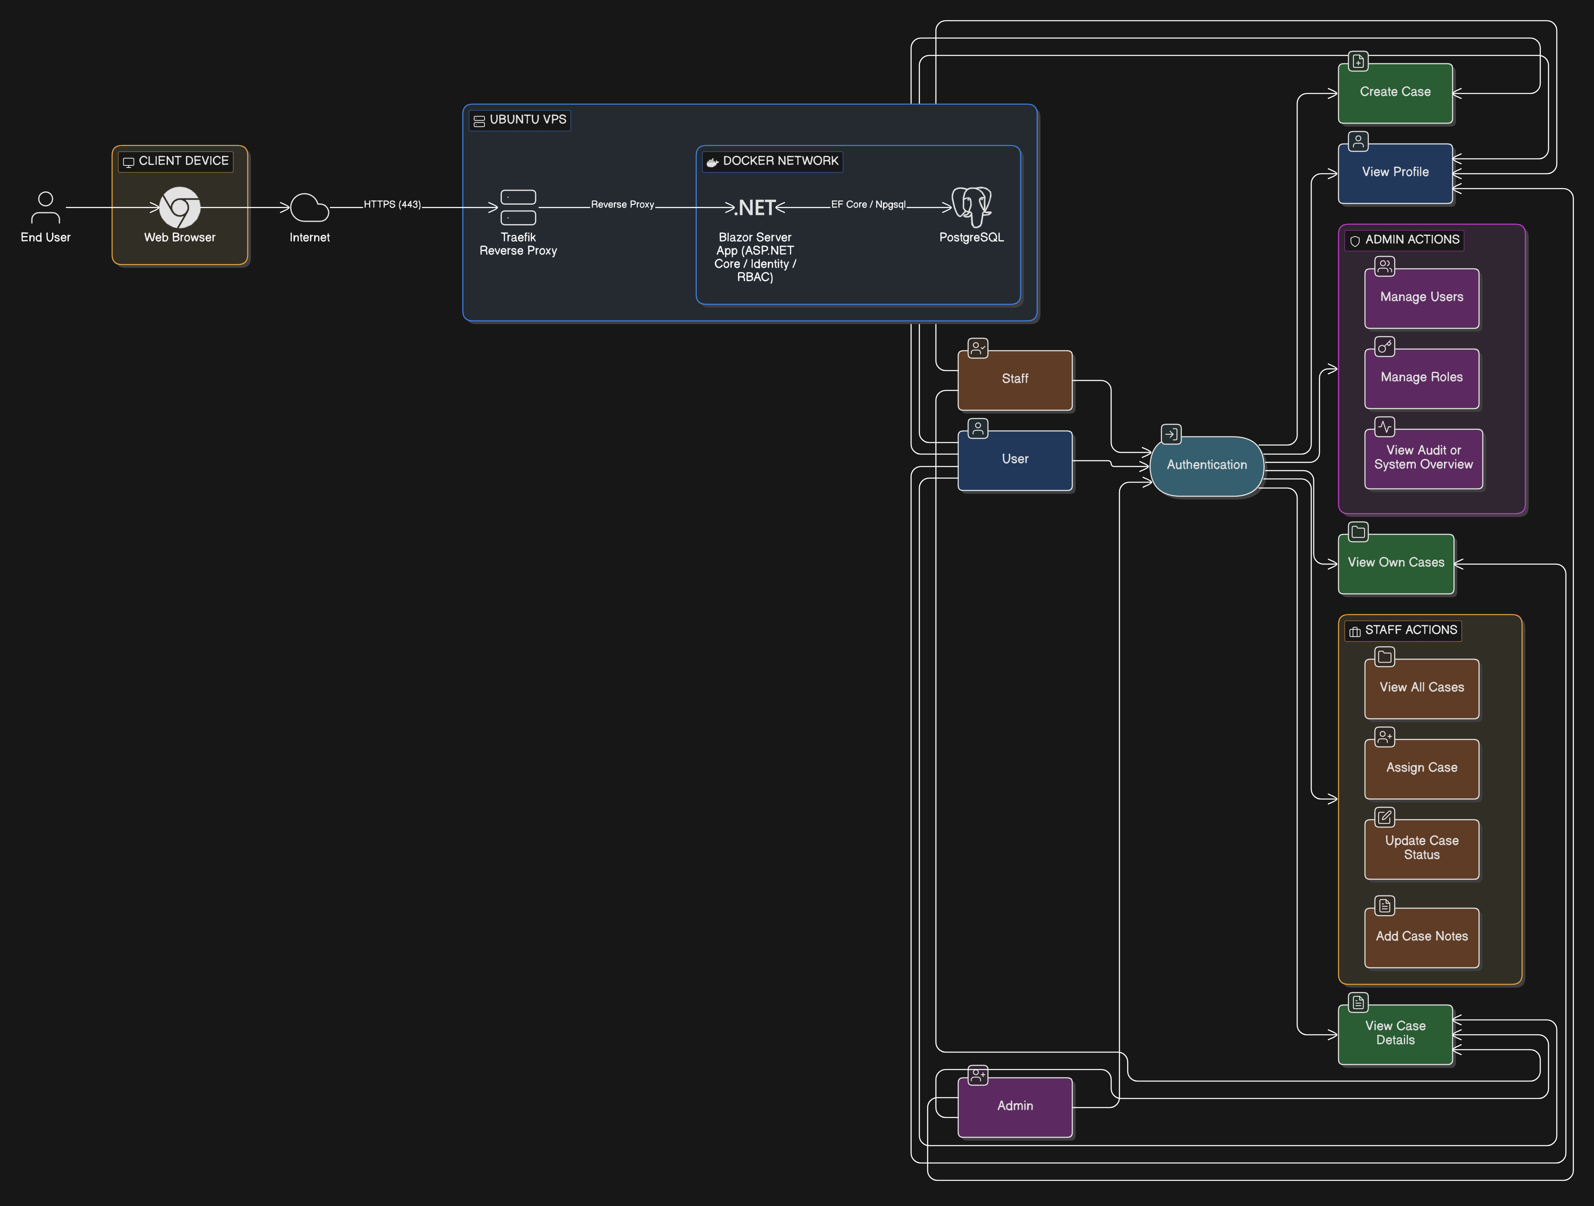Viewport: 1594px width, 1206px height.
Task: Click the user-check icon above Staff node
Action: pos(978,348)
